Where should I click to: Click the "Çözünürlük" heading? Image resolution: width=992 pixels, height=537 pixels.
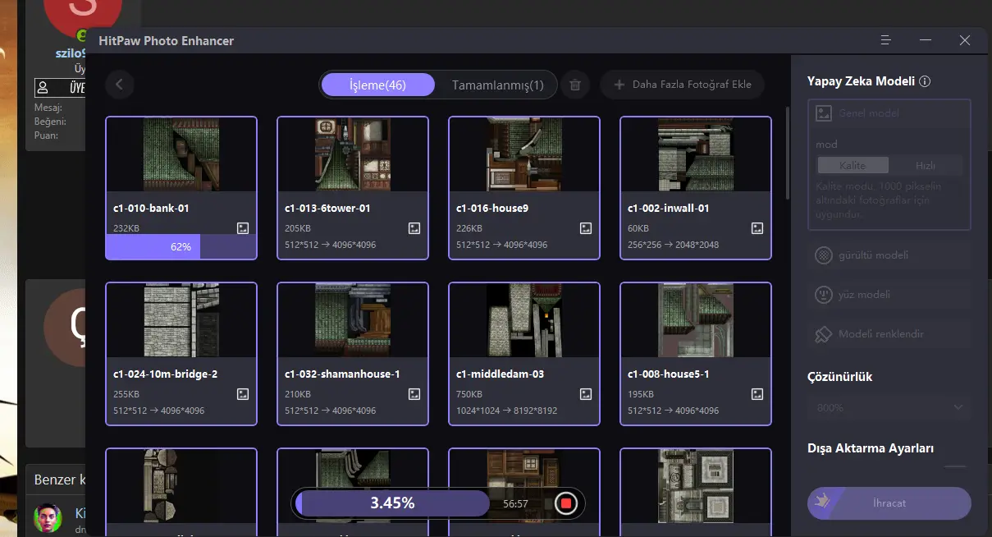pos(839,377)
